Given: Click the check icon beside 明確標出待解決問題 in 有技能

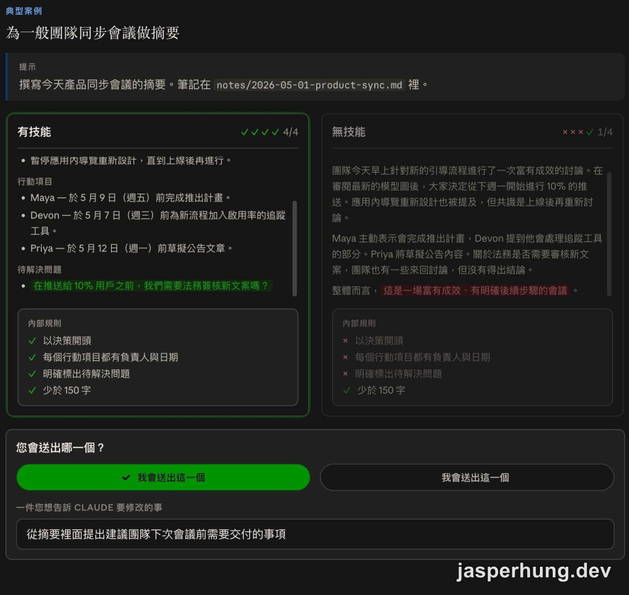Looking at the screenshot, I should [x=33, y=374].
